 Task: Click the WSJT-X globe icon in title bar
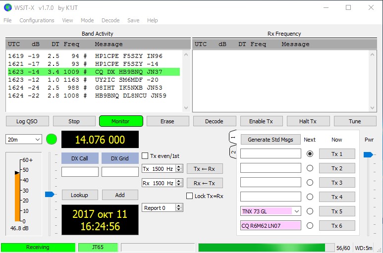[x=8, y=7]
